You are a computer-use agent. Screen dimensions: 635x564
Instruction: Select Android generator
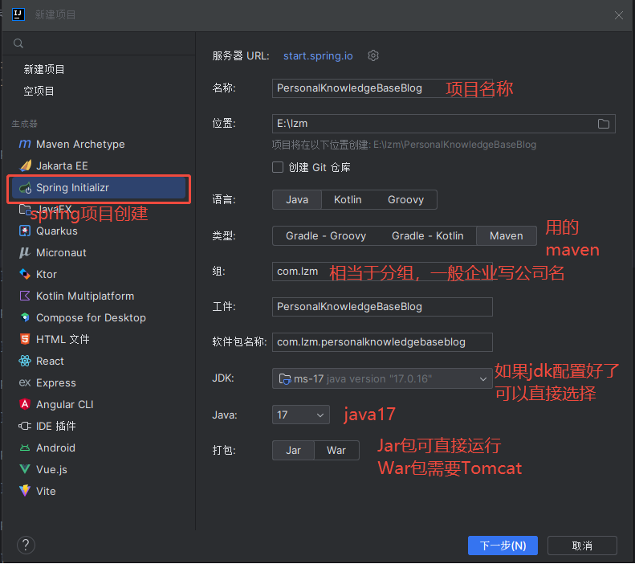pos(99,448)
